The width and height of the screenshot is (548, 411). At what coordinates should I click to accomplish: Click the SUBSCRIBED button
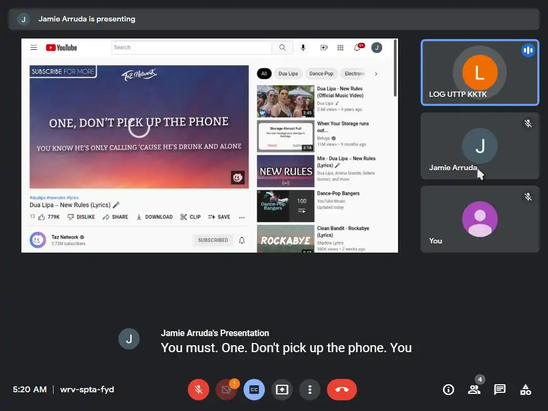coord(213,240)
